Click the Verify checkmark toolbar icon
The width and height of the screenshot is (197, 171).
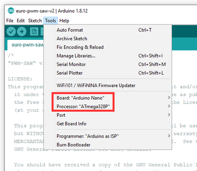11,32
